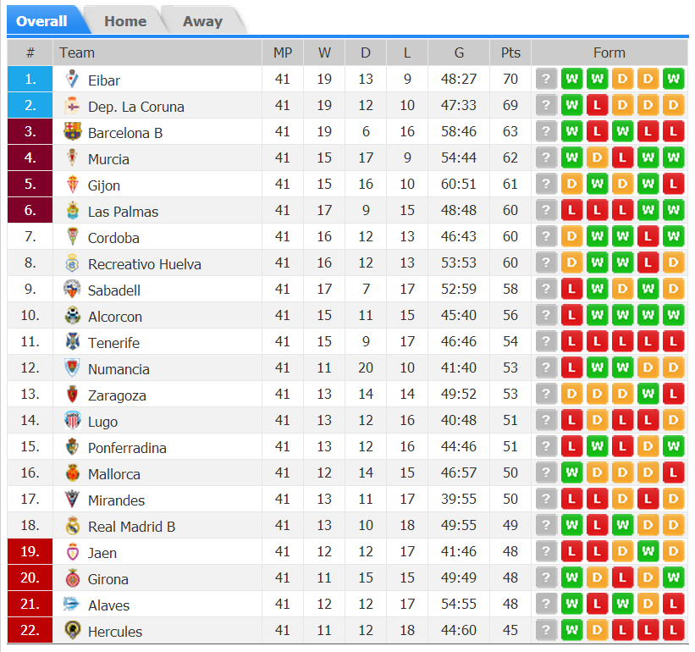Click Hercules' green W form badge
The height and width of the screenshot is (652, 695).
571,631
